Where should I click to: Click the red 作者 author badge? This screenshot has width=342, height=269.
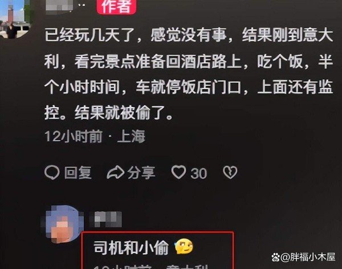(116, 6)
